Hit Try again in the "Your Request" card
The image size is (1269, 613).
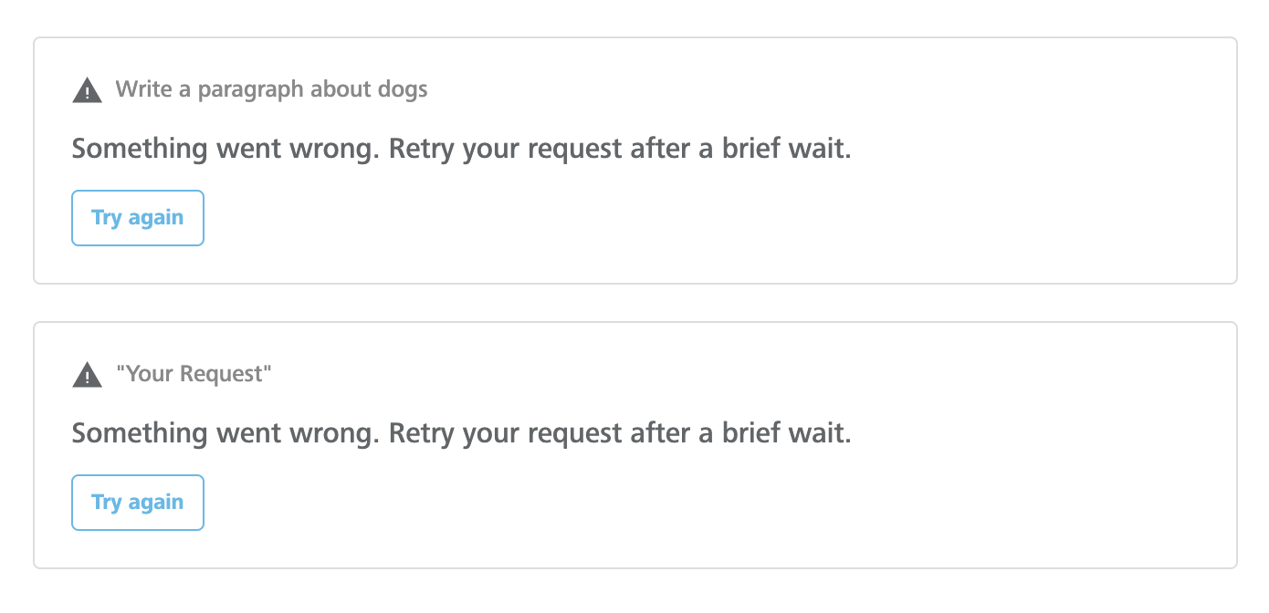(138, 503)
